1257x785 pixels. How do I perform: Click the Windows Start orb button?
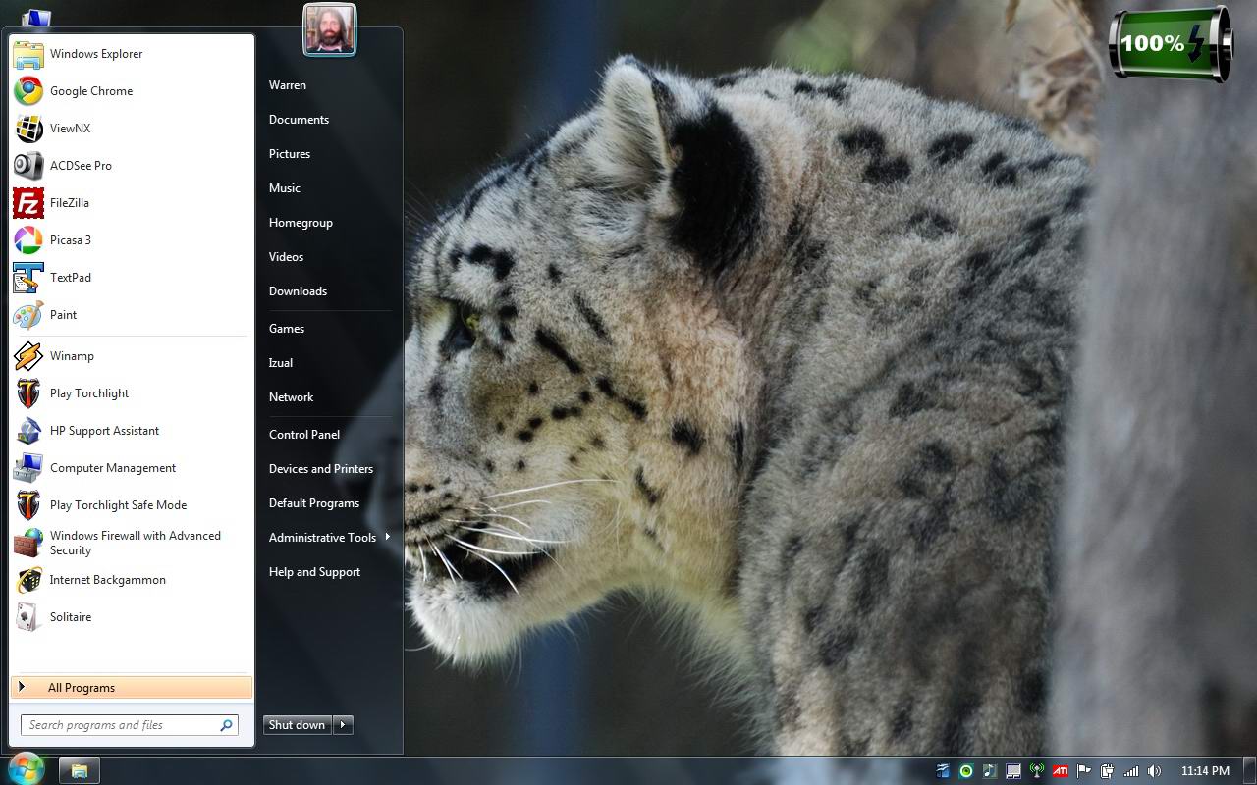26,768
